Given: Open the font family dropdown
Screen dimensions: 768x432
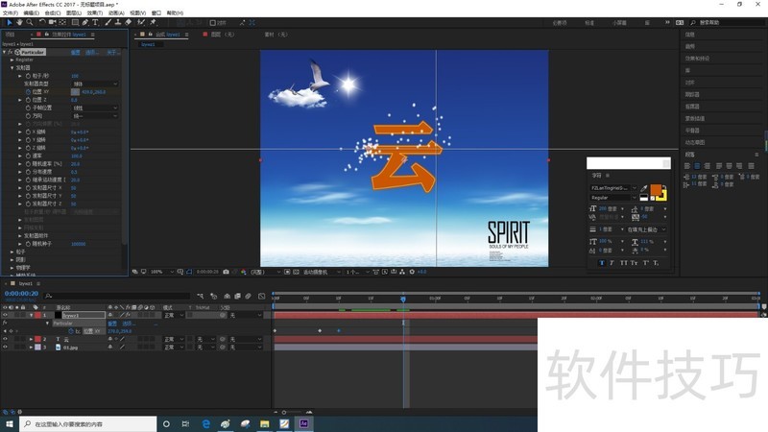Looking at the screenshot, I should (x=612, y=188).
